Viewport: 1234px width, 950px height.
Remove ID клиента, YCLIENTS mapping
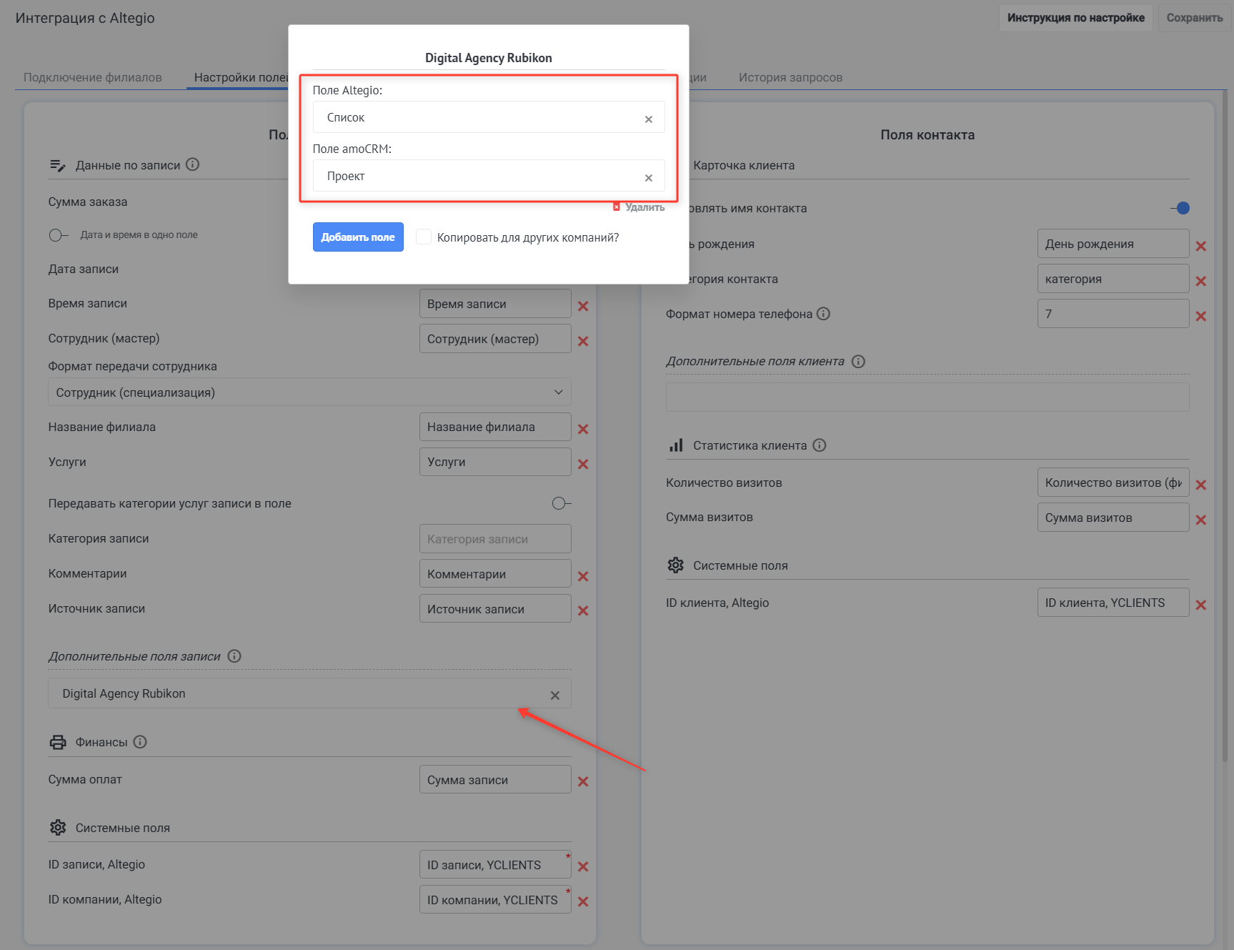(1201, 605)
